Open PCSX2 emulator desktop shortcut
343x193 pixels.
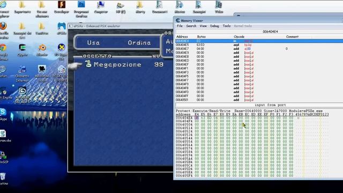coord(62,69)
